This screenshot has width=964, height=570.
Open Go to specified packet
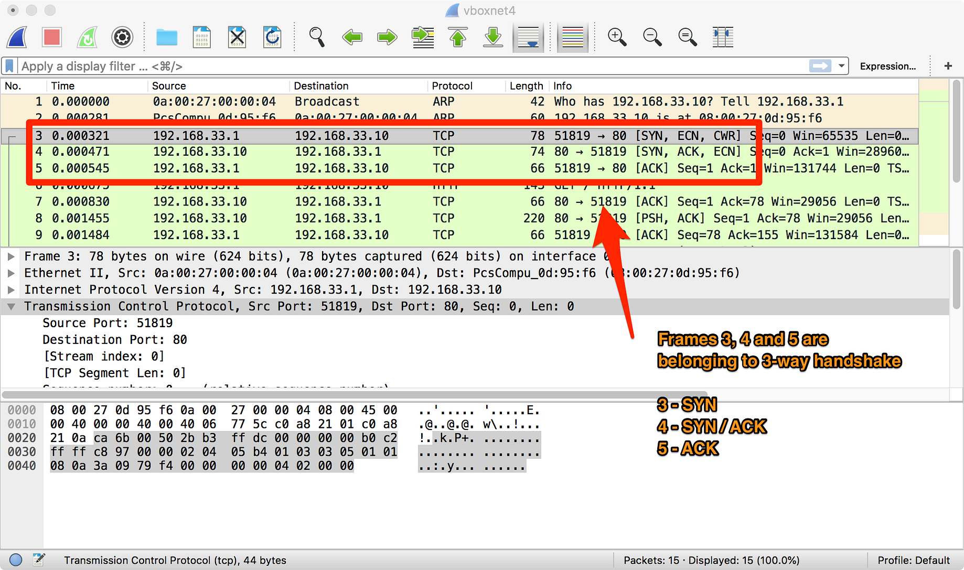(423, 37)
